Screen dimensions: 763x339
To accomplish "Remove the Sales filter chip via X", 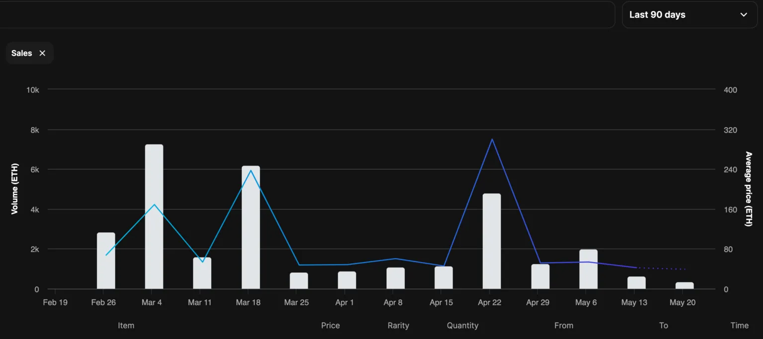I will [42, 53].
